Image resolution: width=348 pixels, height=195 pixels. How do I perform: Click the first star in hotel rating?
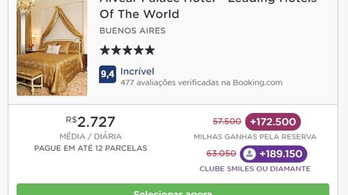point(105,50)
